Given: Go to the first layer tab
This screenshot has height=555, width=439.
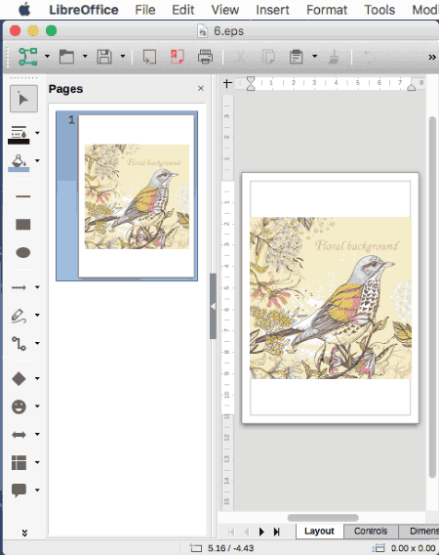Looking at the screenshot, I should [x=232, y=532].
